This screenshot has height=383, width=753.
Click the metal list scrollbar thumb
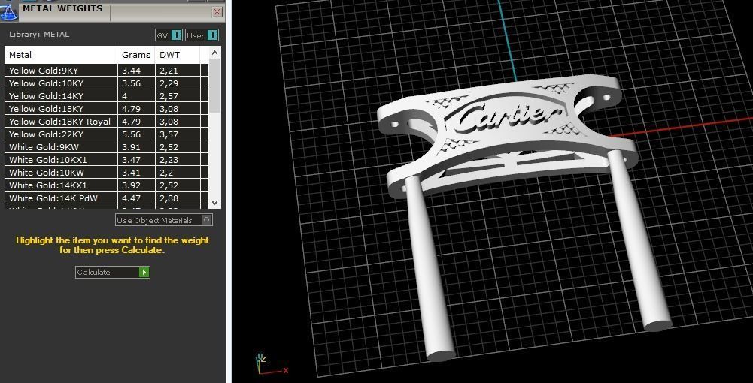point(214,86)
